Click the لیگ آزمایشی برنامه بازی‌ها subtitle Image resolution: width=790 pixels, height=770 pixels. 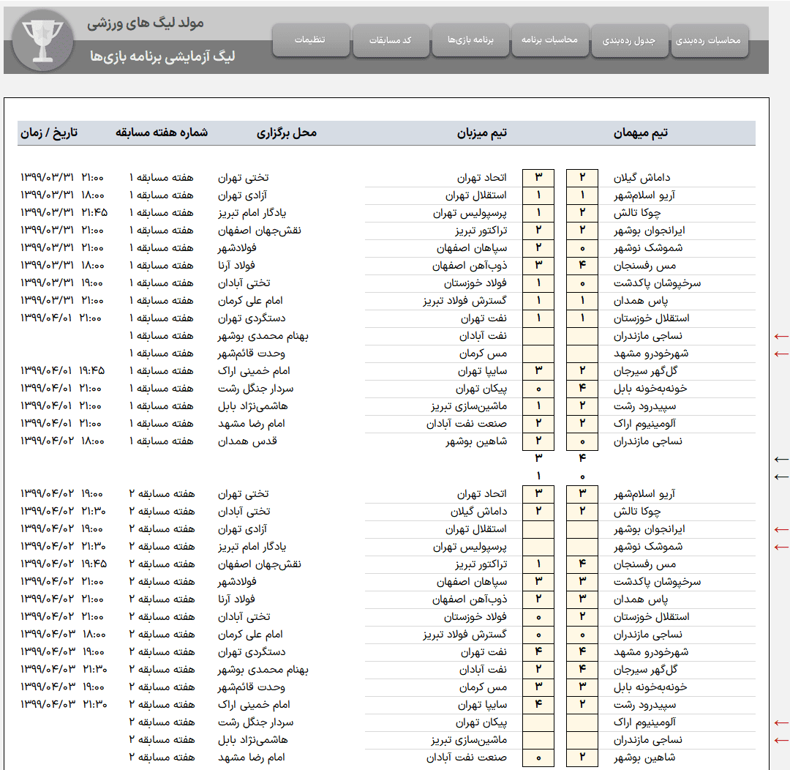[x=162, y=56]
